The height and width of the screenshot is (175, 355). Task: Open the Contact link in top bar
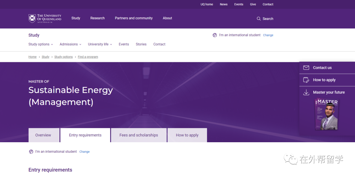[268, 4]
